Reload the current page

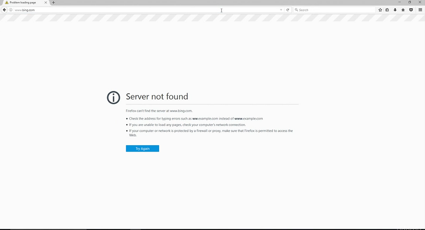coord(288,10)
